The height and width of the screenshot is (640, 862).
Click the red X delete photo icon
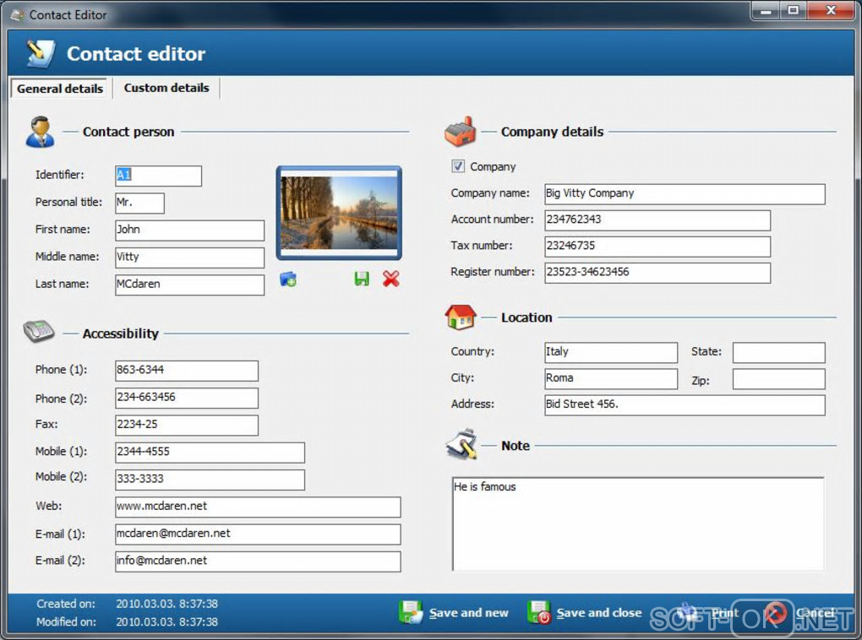pos(391,279)
